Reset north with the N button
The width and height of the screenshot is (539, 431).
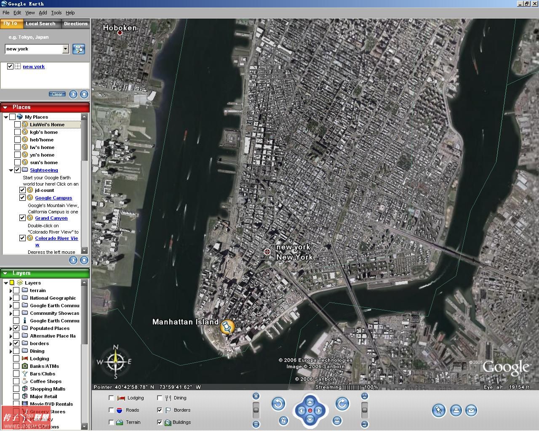point(283,420)
